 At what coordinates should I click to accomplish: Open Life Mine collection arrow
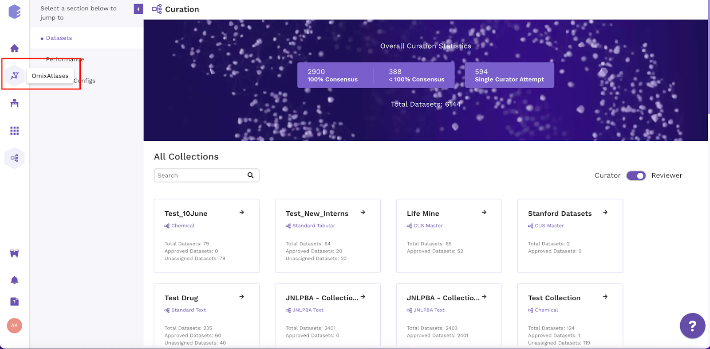[484, 213]
